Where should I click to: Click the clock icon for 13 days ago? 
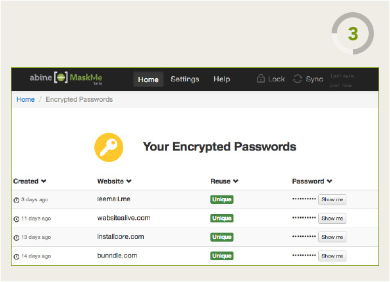pos(17,238)
